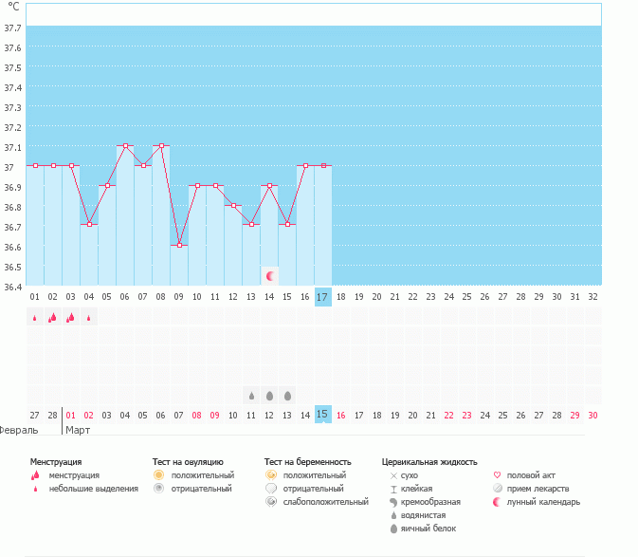638x557 pixels.
Task: Select highlighted cycle day 17
Action: pyautogui.click(x=323, y=297)
